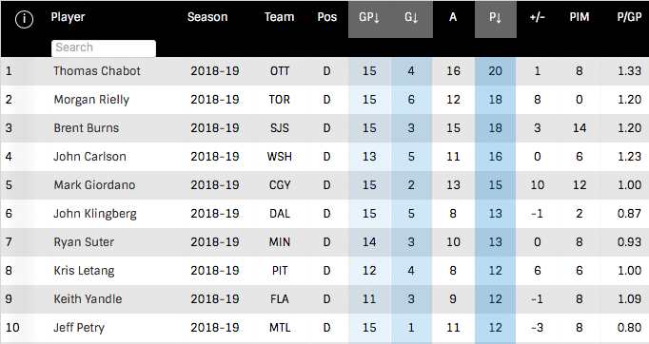649x344 pixels.
Task: Click Kris Letang's team PIT
Action: (x=280, y=271)
